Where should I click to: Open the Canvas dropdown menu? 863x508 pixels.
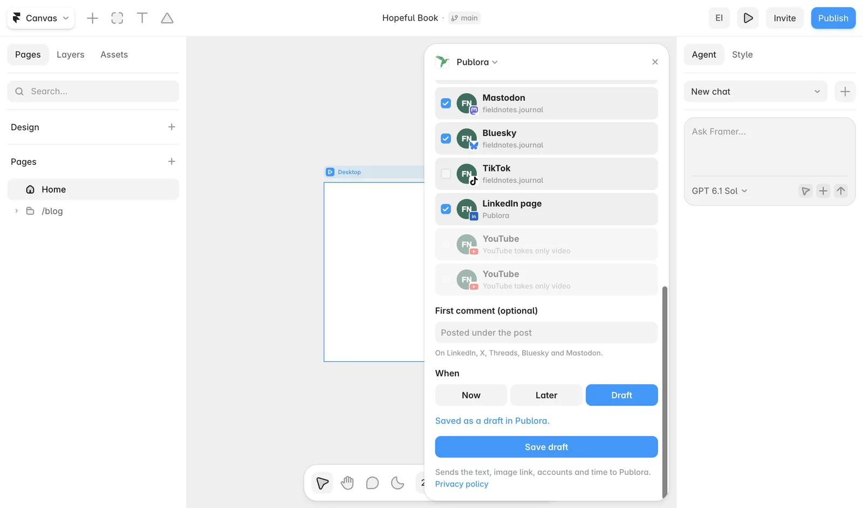tap(41, 18)
